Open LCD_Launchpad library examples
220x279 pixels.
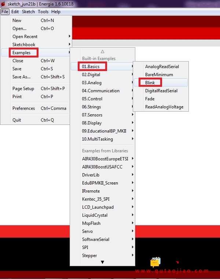pos(102,207)
